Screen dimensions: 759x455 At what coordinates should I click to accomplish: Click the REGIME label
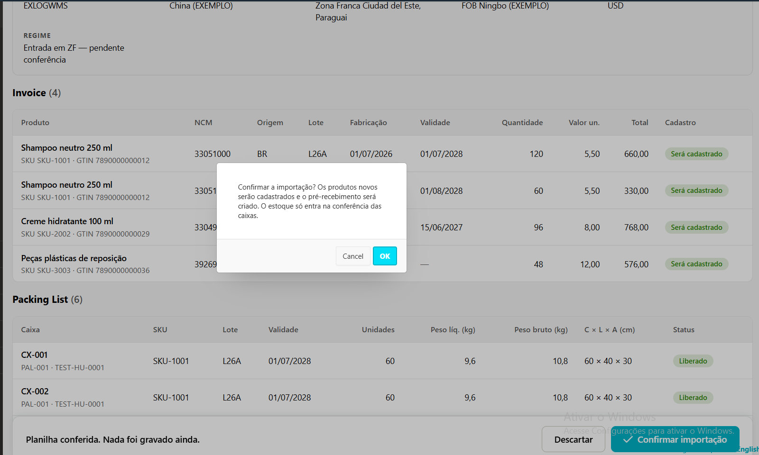click(x=37, y=36)
